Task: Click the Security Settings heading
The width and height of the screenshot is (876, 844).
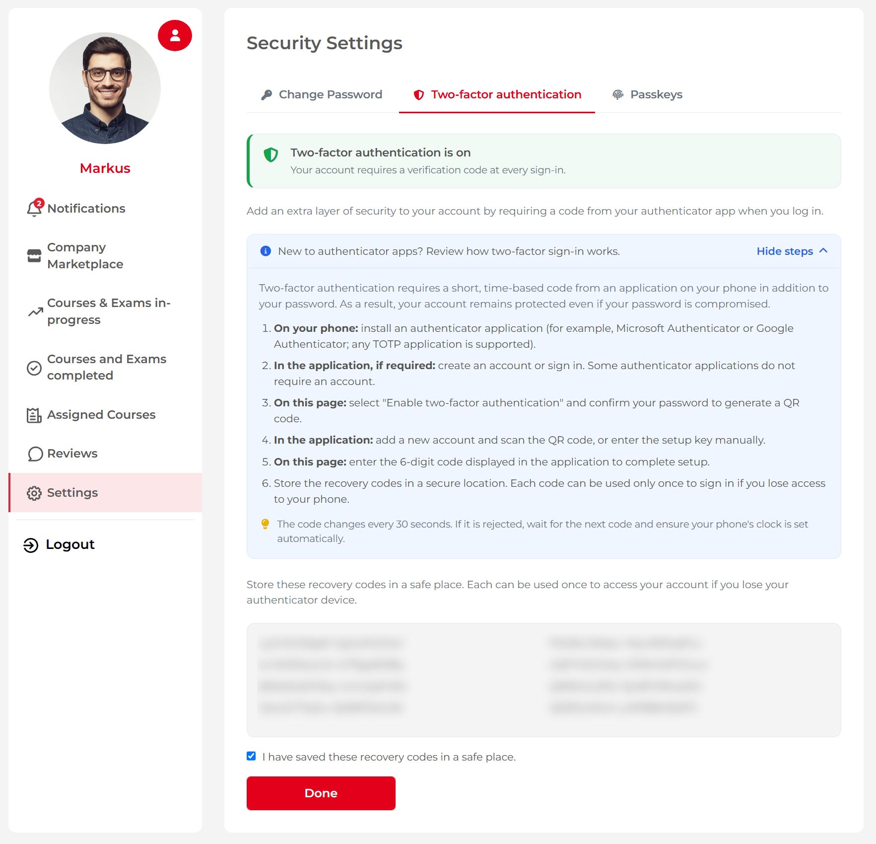Action: tap(324, 43)
